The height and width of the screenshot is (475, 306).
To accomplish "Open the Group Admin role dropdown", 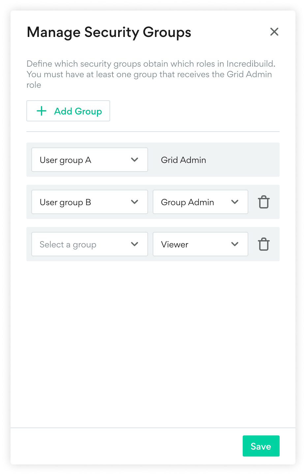I will 191,202.
